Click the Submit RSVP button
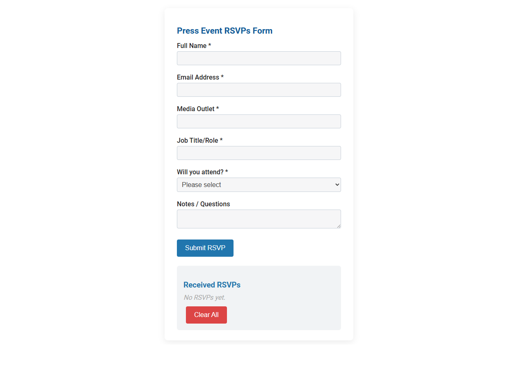The image size is (513, 365). [205, 248]
